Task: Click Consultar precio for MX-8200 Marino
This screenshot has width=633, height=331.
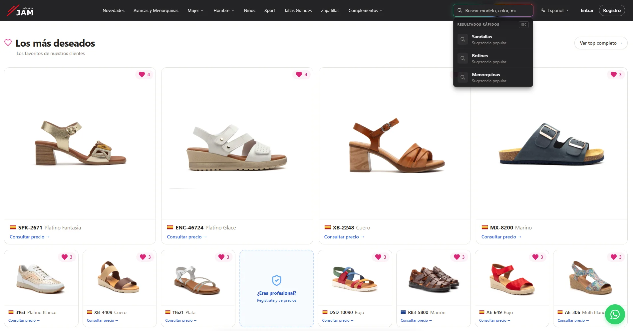Action: point(501,237)
